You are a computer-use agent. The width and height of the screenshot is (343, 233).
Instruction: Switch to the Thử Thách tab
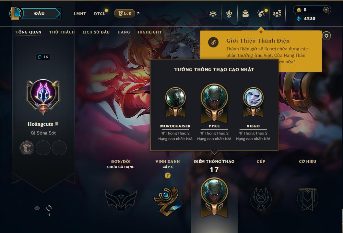click(x=62, y=32)
